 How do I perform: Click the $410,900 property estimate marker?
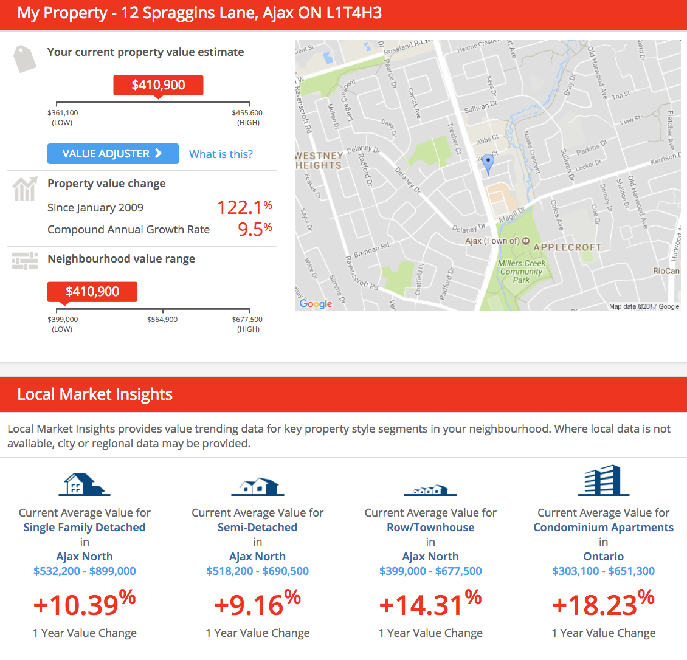pyautogui.click(x=158, y=86)
